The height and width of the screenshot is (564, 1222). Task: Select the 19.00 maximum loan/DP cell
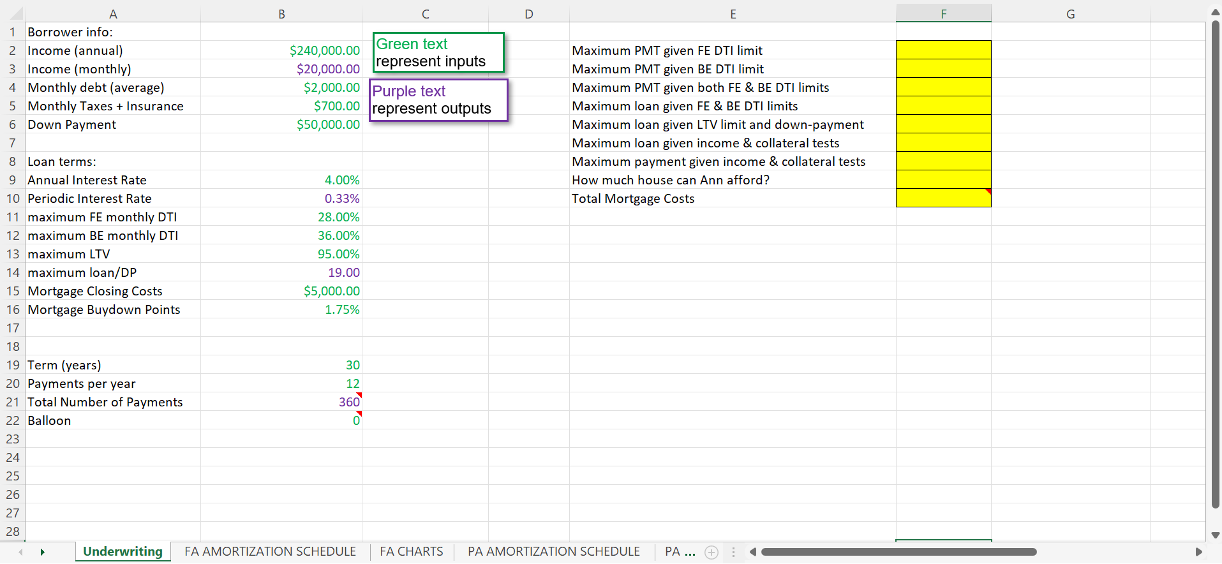click(x=281, y=272)
